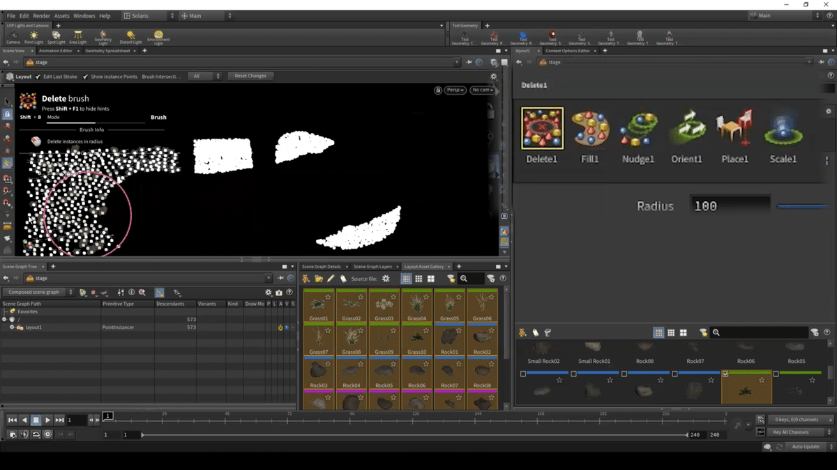Screen dimensions: 837x470
Task: Click asset gallery search field
Action: point(470,279)
